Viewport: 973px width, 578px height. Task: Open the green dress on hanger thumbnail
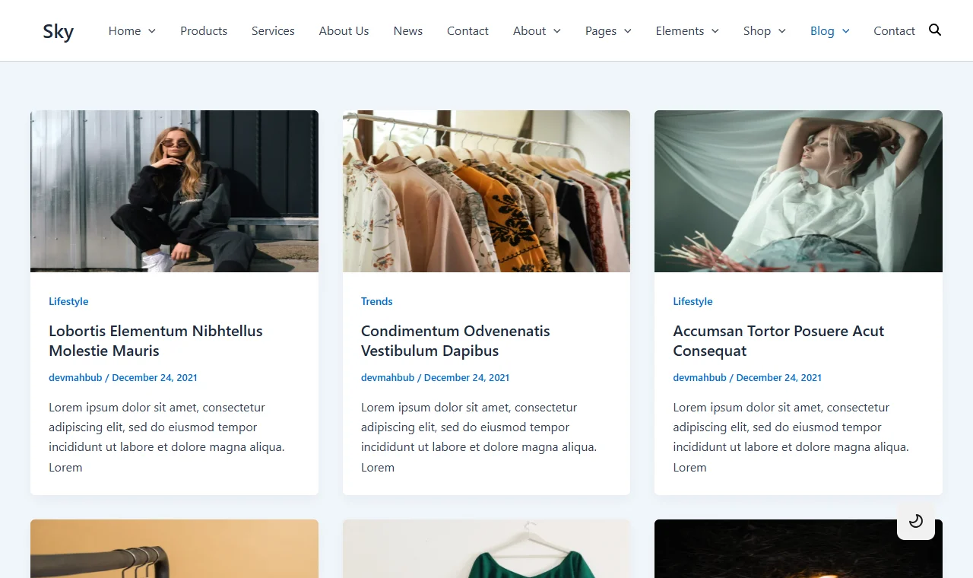pos(486,548)
